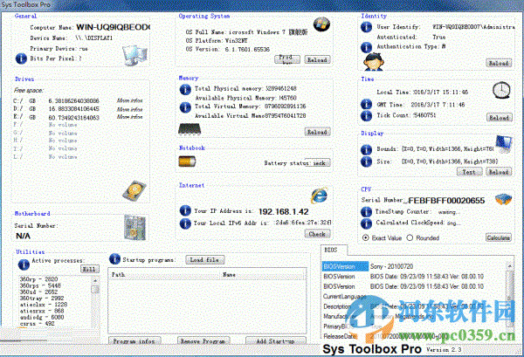Click the Kill button for processes

pos(90,269)
